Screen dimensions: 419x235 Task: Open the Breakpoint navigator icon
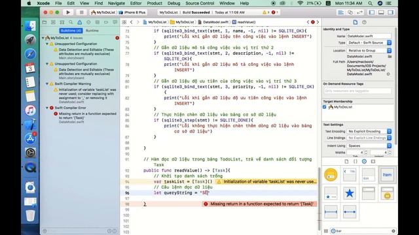coord(106,22)
